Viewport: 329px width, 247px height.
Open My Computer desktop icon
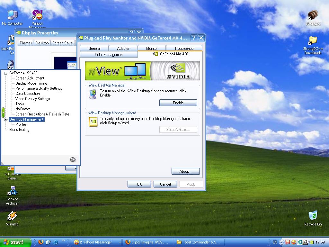pyautogui.click(x=12, y=18)
